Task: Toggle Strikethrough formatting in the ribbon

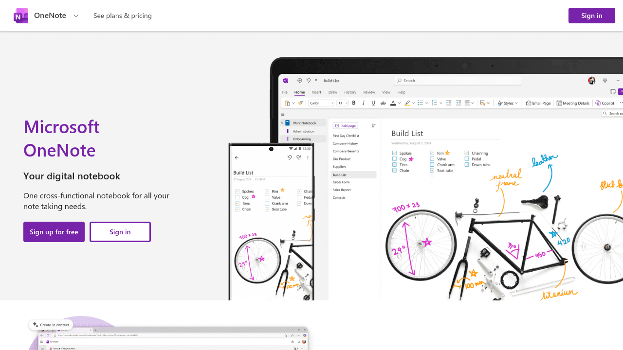Action: 383,103
